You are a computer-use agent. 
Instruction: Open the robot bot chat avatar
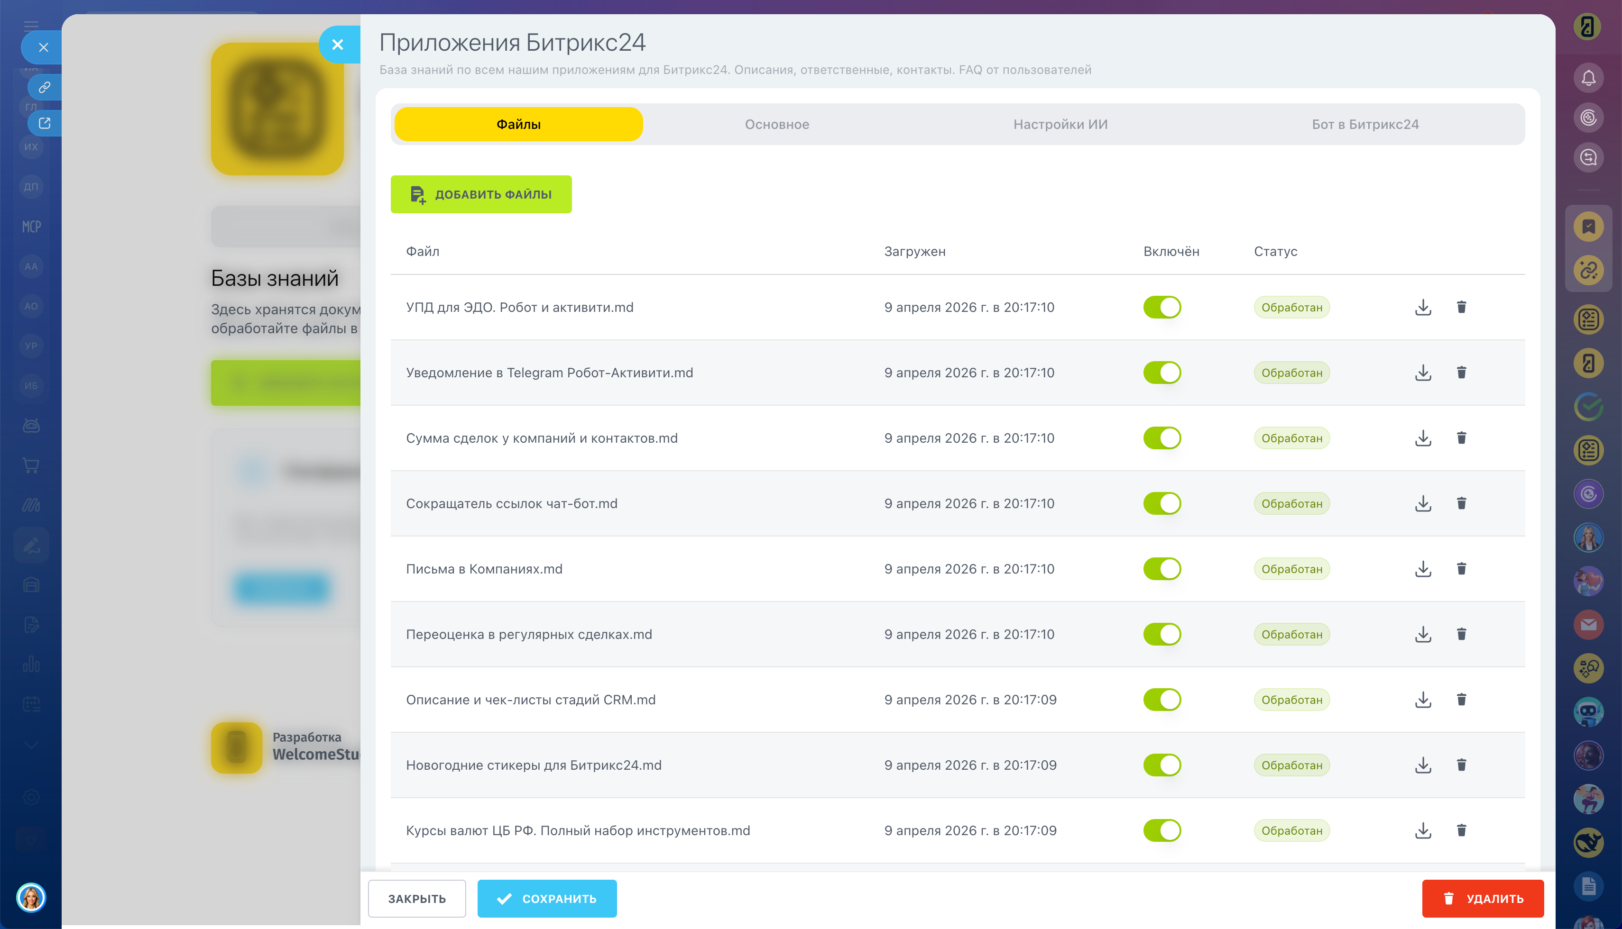point(1588,711)
